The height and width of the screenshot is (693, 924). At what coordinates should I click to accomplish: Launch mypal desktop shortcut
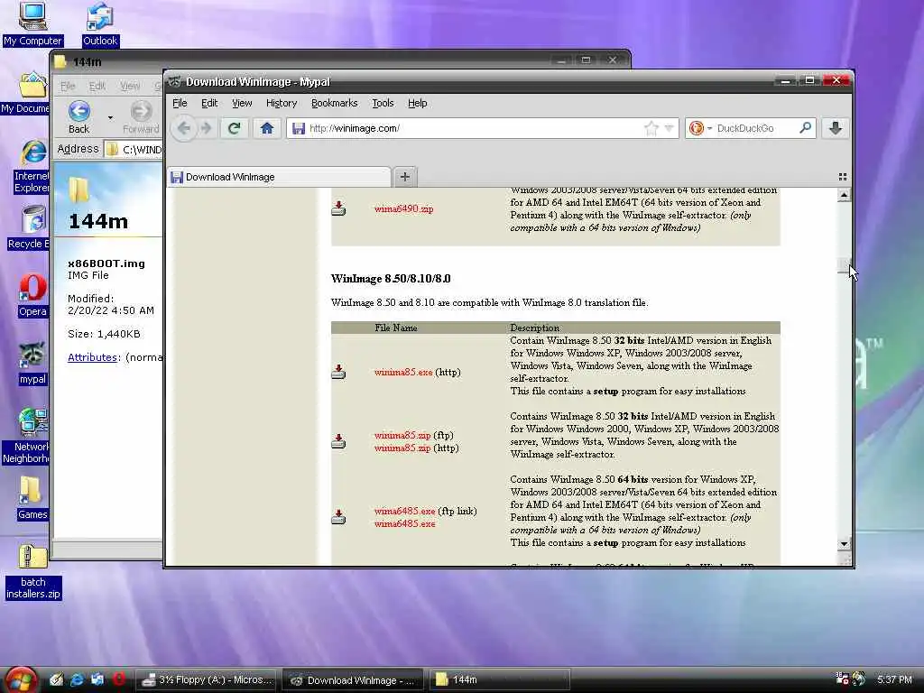coord(32,365)
